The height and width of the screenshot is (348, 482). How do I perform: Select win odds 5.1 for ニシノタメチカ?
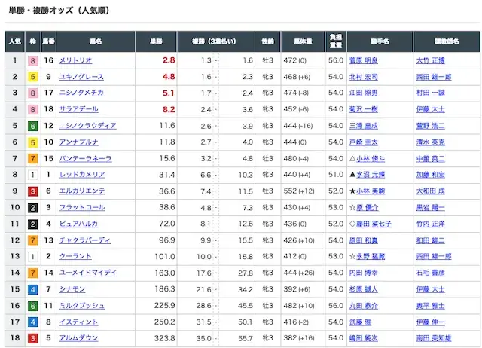tap(169, 93)
